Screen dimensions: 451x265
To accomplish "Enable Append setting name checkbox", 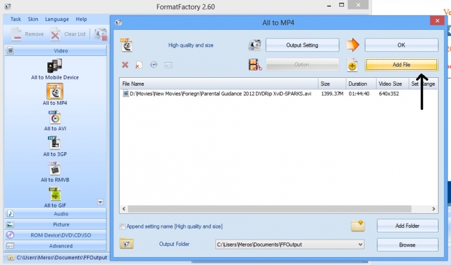I will [123, 227].
